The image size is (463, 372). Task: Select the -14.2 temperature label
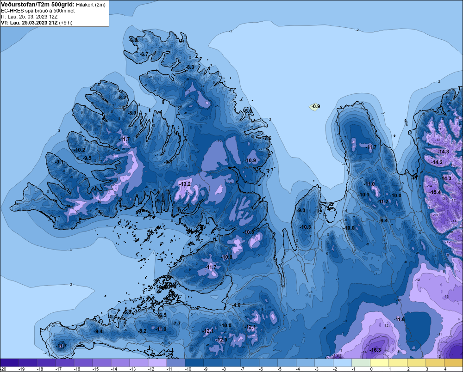click(437, 162)
